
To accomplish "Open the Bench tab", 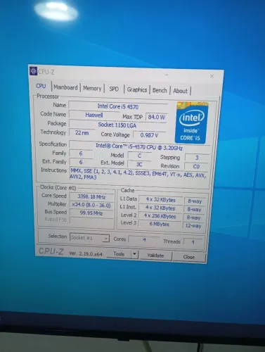I will tap(160, 90).
